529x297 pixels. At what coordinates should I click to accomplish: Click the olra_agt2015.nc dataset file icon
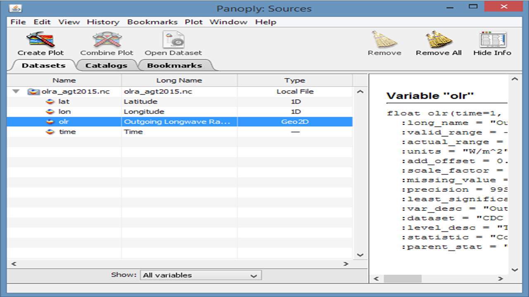tap(34, 92)
